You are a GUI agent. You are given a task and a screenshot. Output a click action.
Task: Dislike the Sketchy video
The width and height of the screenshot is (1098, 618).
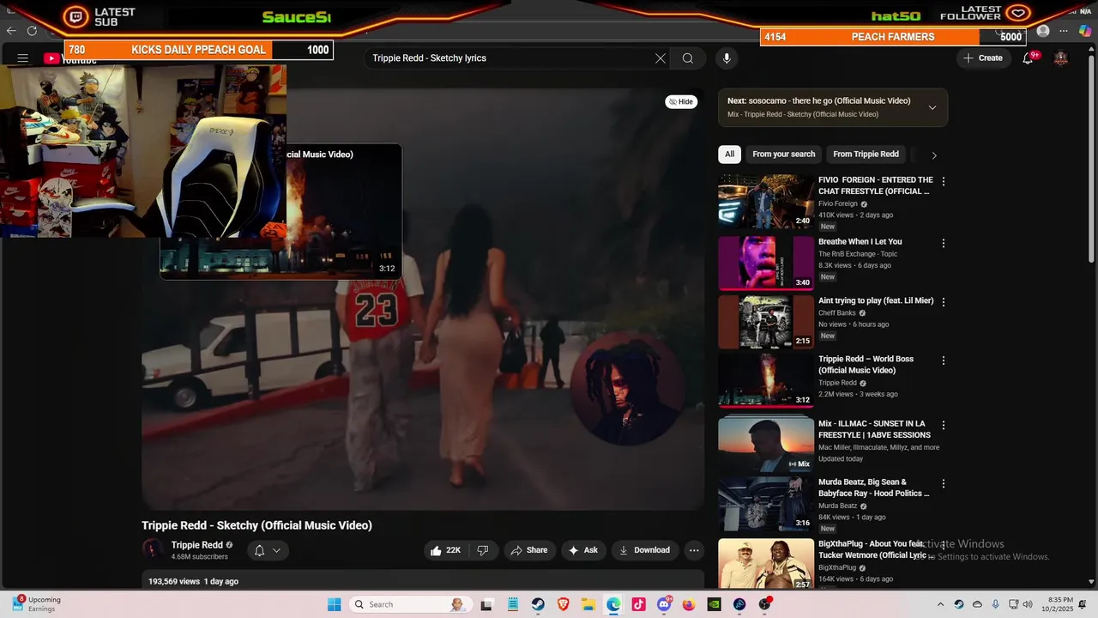(483, 550)
